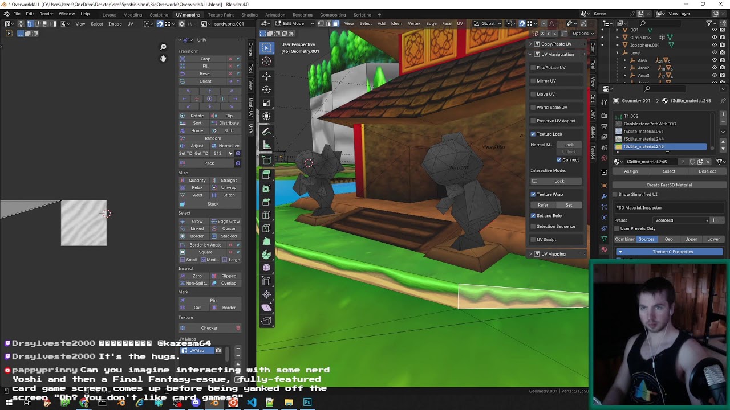Uncheck the Connect checkbox
Image resolution: width=730 pixels, height=410 pixels.
pos(559,160)
